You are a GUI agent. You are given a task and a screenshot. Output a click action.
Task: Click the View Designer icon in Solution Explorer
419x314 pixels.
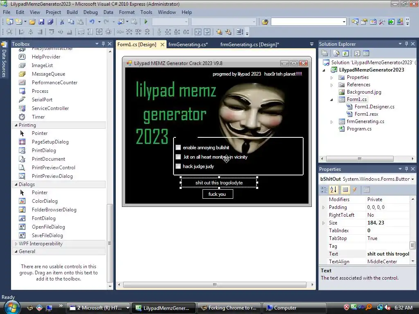pyautogui.click(x=366, y=54)
